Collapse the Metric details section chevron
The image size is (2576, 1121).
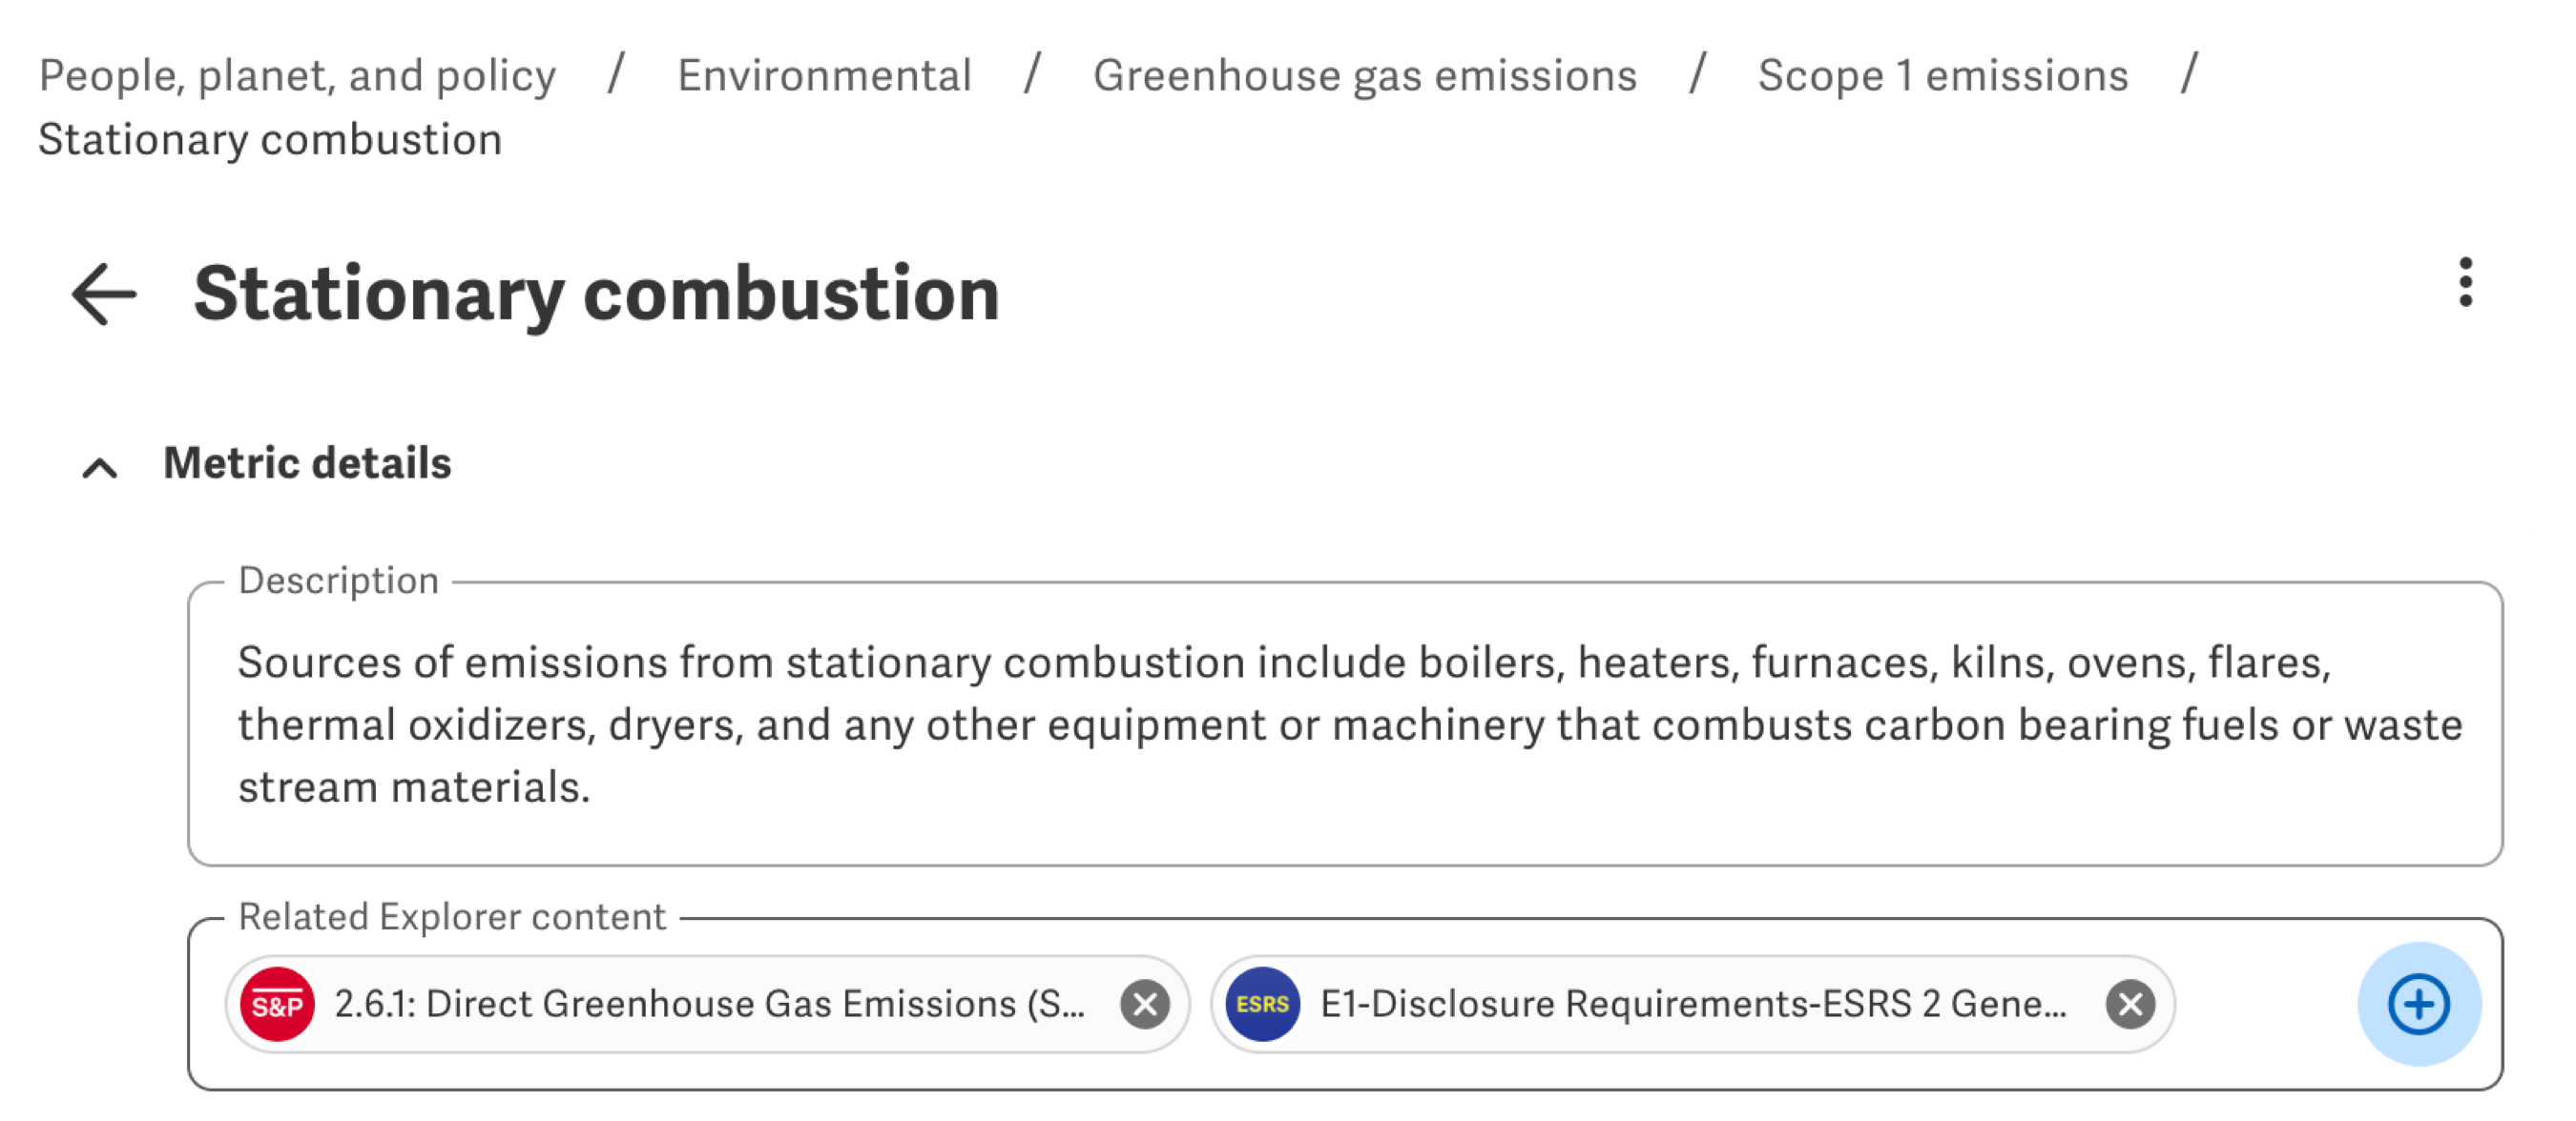[100, 466]
